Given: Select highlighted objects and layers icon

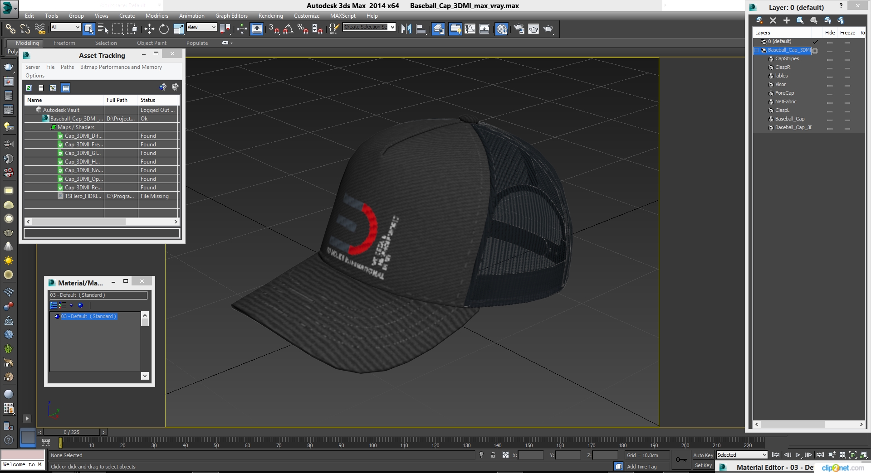Looking at the screenshot, I should click(800, 20).
